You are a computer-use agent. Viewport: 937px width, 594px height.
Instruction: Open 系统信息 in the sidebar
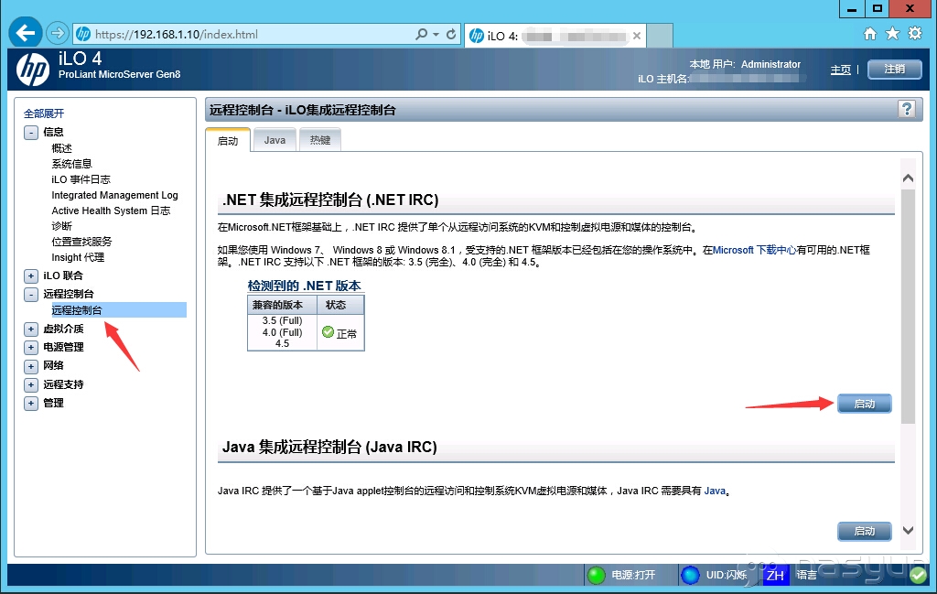71,164
